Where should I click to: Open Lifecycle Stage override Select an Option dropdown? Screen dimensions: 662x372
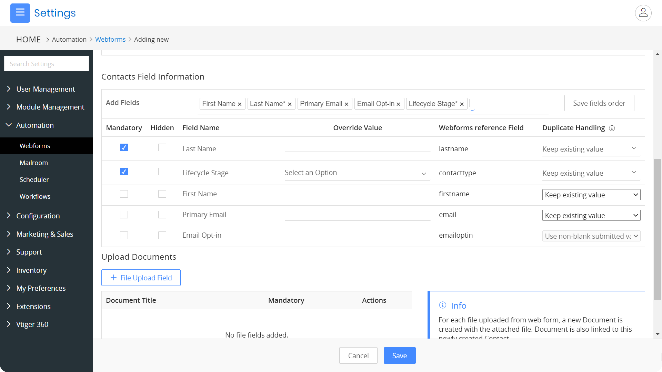click(x=357, y=173)
